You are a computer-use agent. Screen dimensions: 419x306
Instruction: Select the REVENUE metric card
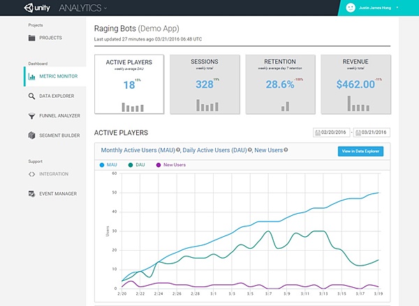tap(356, 85)
